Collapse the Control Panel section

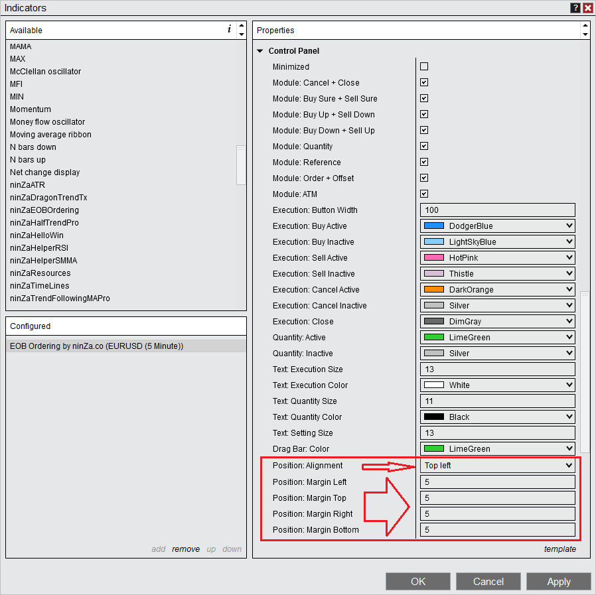(260, 51)
